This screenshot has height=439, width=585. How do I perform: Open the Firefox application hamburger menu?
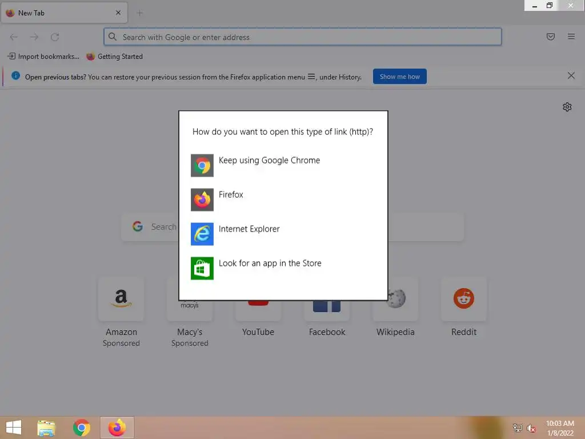(x=571, y=37)
